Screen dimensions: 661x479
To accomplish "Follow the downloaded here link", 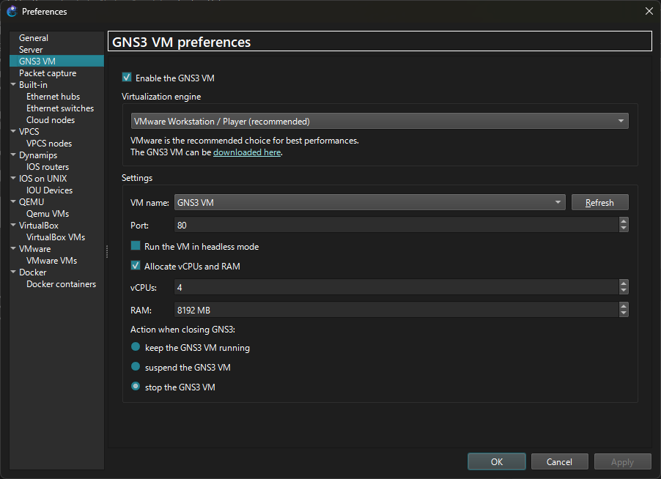I will click(x=247, y=152).
